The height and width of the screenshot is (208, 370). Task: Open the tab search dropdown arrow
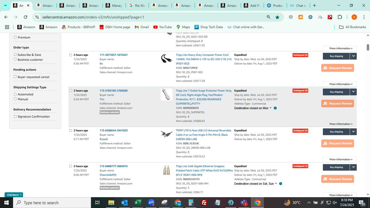tap(5, 5)
